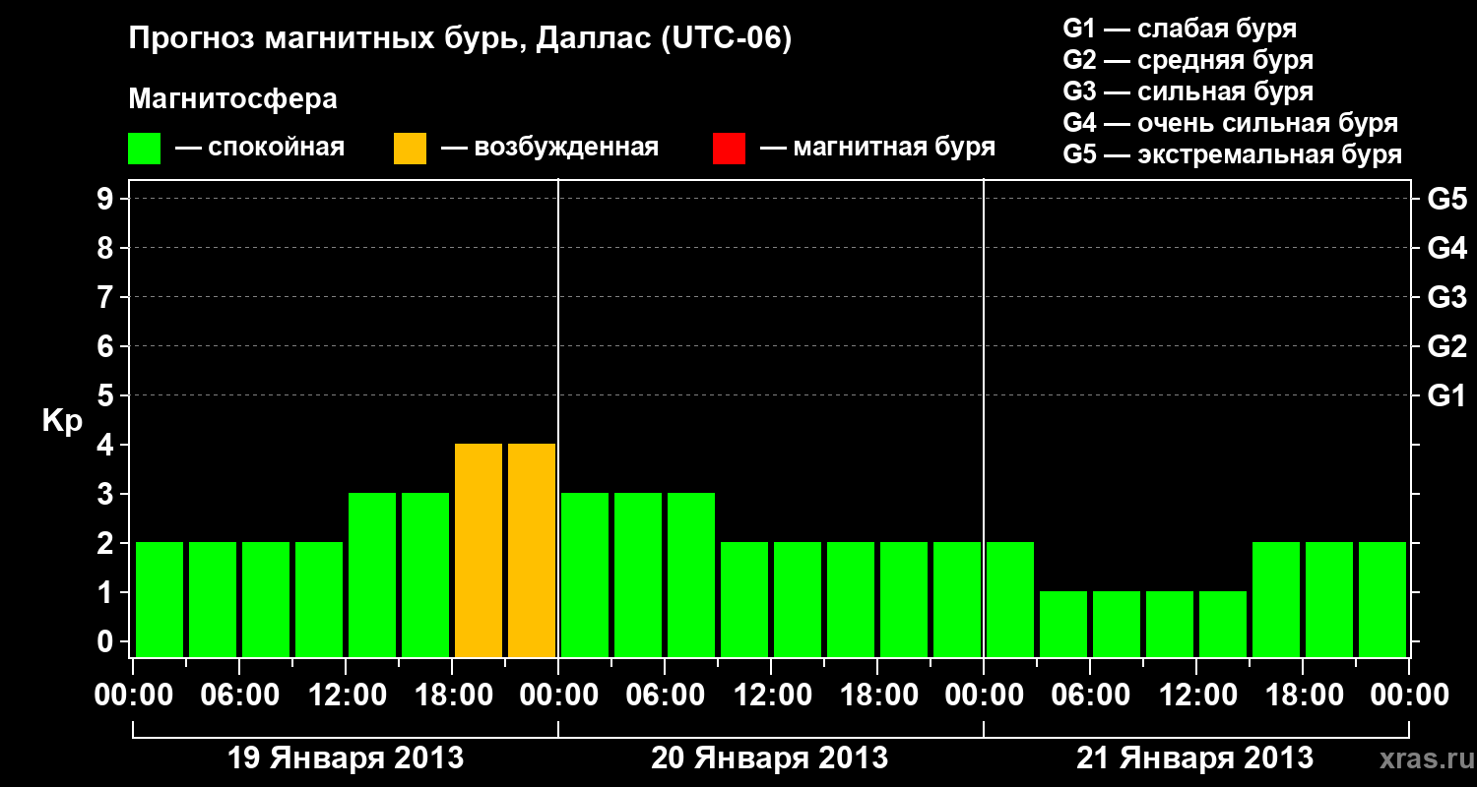1477x787 pixels.
Task: Click the '12:00' time label under 21 January
Action: click(x=1197, y=696)
